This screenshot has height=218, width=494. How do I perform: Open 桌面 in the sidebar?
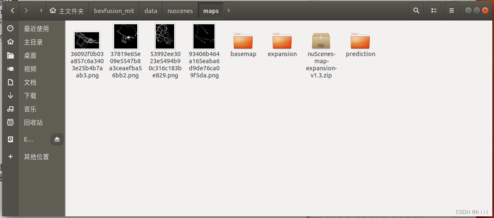point(30,56)
